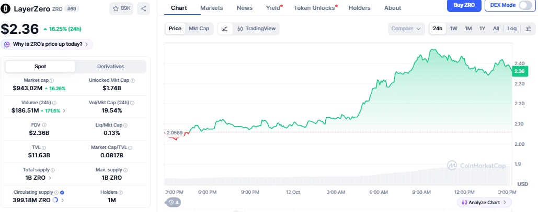Set chart range to All
538x212 pixels.
tap(496, 29)
